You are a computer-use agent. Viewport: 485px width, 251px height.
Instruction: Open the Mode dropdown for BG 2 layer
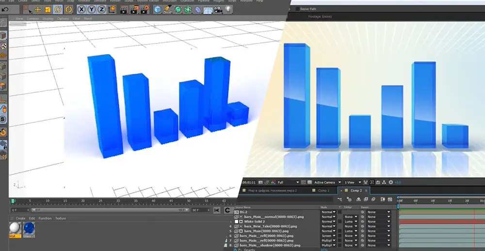[328, 212]
